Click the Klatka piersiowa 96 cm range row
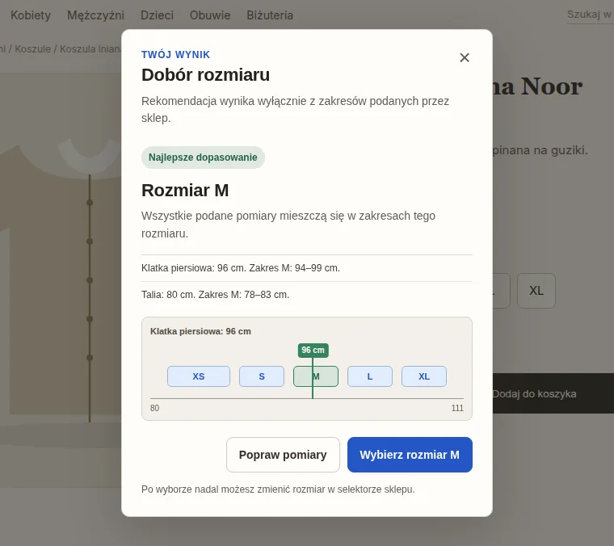 click(x=307, y=268)
